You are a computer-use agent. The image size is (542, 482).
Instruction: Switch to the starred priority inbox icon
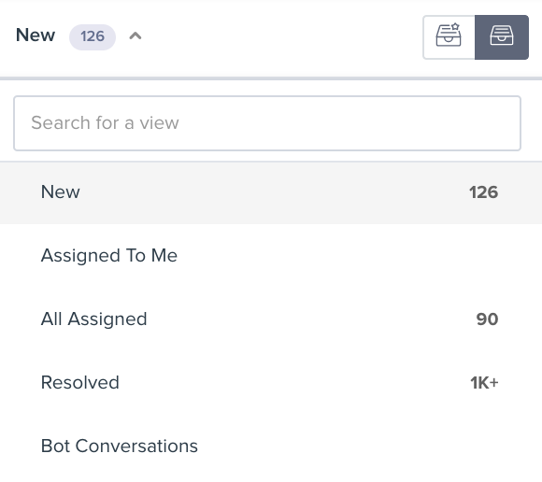pos(449,37)
